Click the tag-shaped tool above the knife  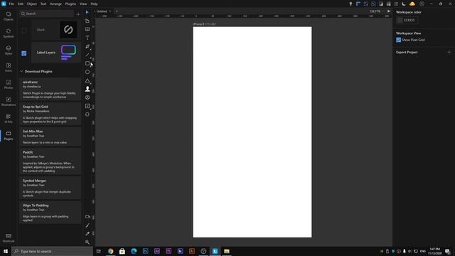[x=87, y=216]
